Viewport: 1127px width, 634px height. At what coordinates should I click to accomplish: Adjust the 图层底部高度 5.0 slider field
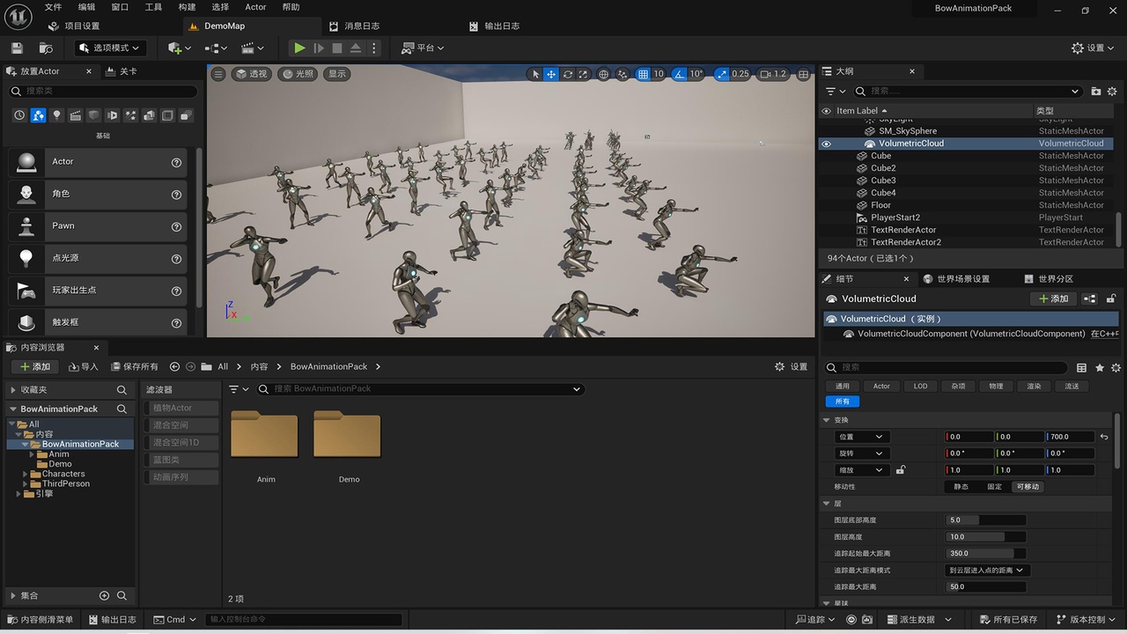(x=986, y=520)
